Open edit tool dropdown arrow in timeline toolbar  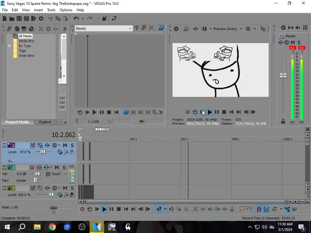[165, 209]
